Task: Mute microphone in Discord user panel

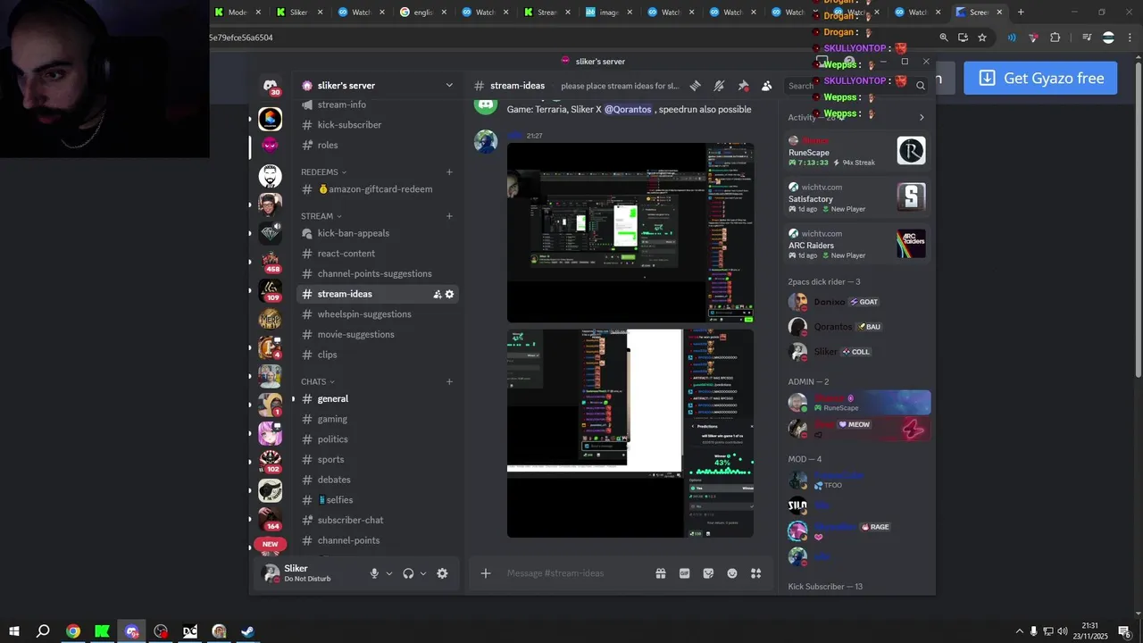Action: tap(374, 573)
